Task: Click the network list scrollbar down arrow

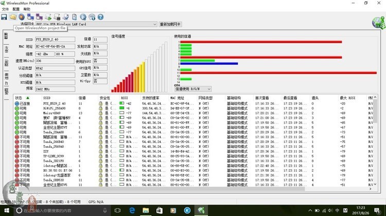Action: pyautogui.click(x=375, y=184)
